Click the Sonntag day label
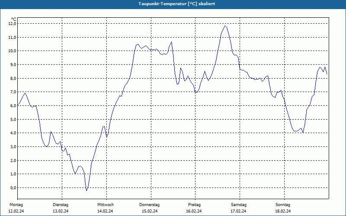 tap(283, 205)
